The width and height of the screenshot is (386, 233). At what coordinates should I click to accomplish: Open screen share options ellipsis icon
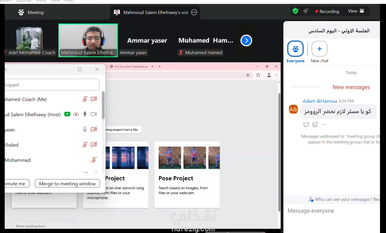coord(194,12)
